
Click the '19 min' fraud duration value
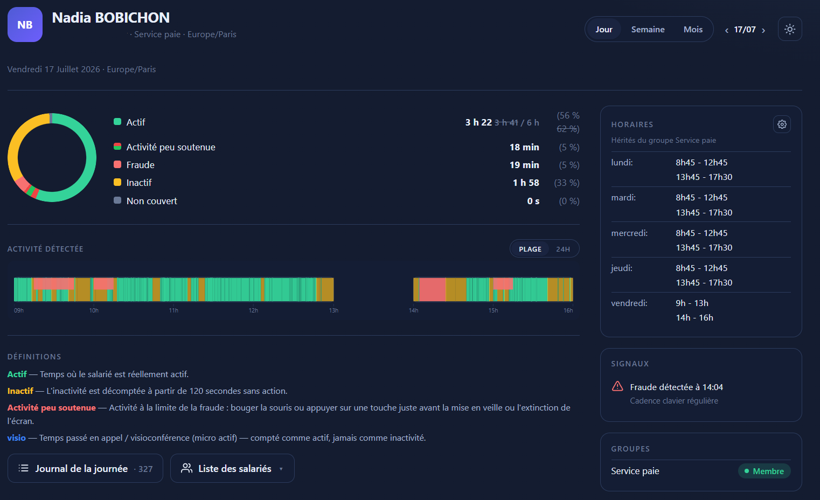(524, 165)
